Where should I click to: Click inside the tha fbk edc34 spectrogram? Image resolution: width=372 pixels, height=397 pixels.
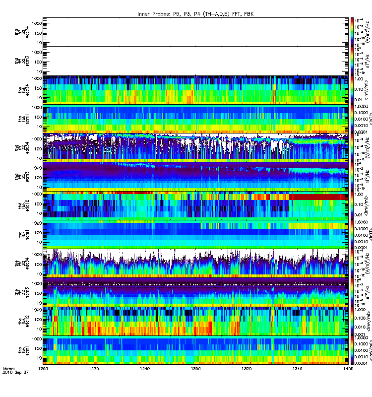tap(195, 90)
